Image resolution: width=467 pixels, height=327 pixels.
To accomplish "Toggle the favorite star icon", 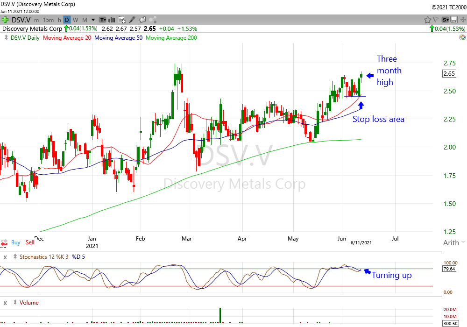I will [x=428, y=20].
